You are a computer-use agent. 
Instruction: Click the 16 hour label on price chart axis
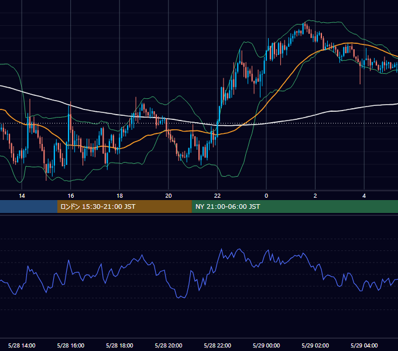(71, 196)
